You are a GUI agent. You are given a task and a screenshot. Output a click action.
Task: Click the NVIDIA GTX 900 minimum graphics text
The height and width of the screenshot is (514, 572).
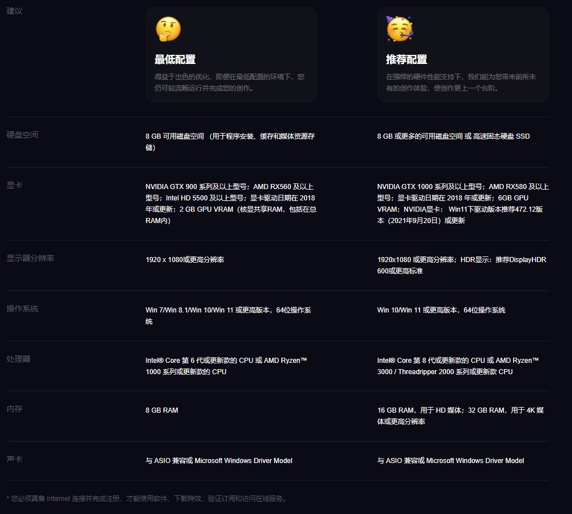pyautogui.click(x=230, y=203)
